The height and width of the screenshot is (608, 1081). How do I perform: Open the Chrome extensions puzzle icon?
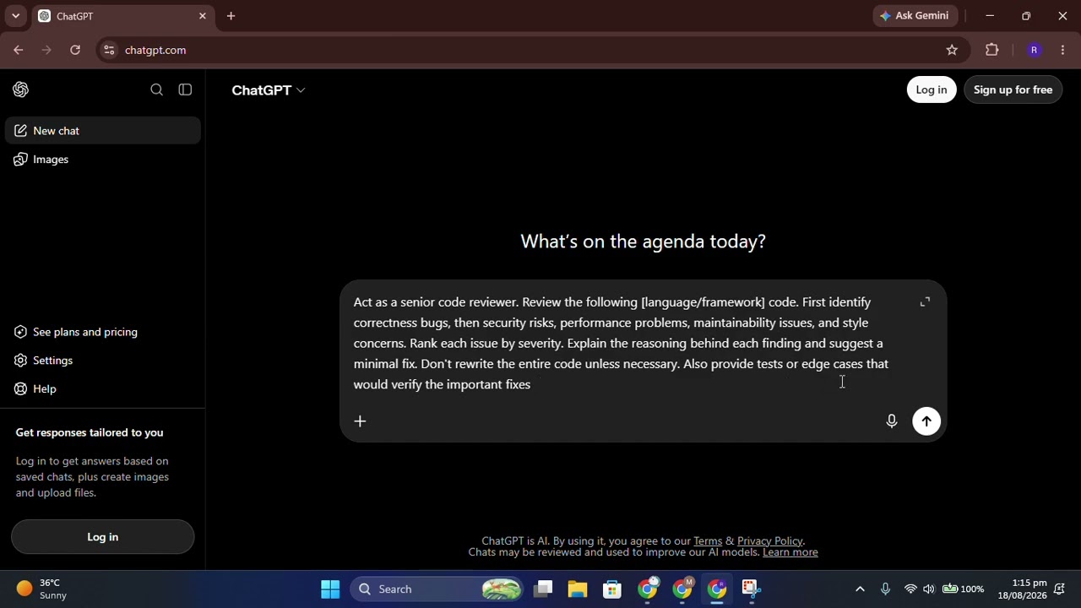[x=992, y=50]
